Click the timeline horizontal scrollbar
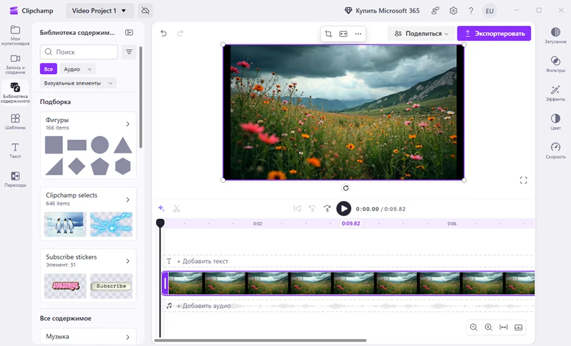 [260, 340]
